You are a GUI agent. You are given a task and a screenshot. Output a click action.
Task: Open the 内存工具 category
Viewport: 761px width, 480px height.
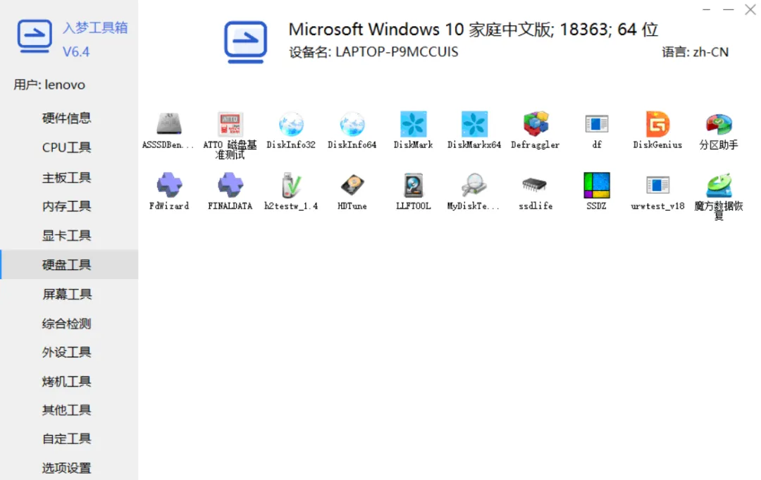66,207
